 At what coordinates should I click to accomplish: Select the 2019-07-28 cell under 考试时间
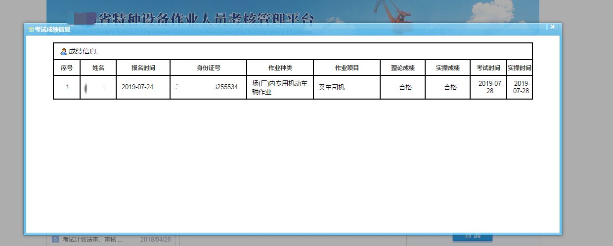tap(488, 87)
